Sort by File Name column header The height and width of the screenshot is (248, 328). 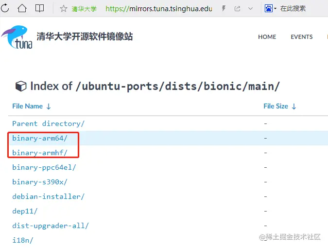[x=27, y=106]
